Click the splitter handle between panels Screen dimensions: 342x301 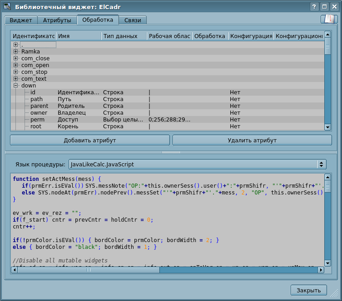(171, 152)
